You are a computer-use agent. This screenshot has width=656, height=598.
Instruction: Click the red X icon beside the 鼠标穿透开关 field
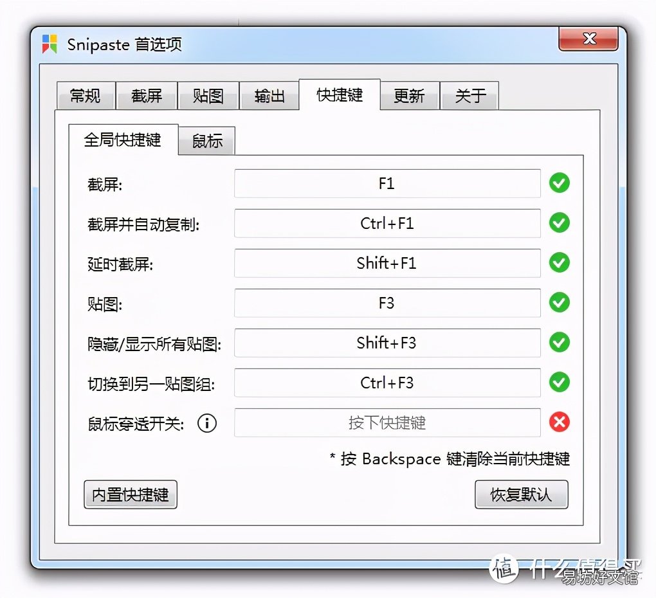click(560, 422)
